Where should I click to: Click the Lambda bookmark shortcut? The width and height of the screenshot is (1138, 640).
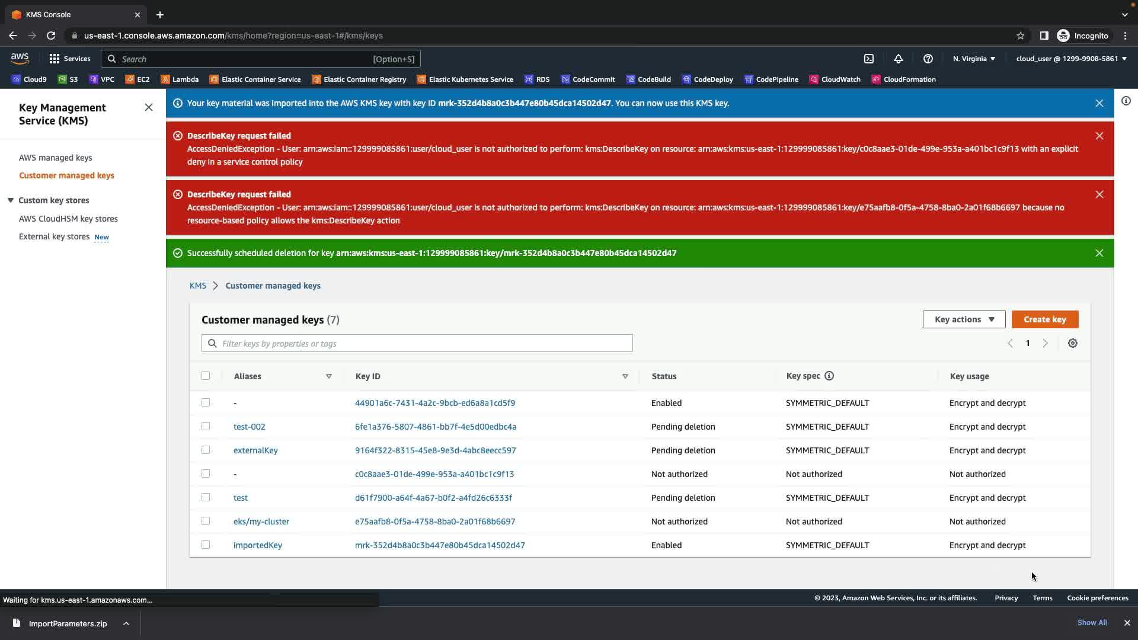pyautogui.click(x=180, y=79)
